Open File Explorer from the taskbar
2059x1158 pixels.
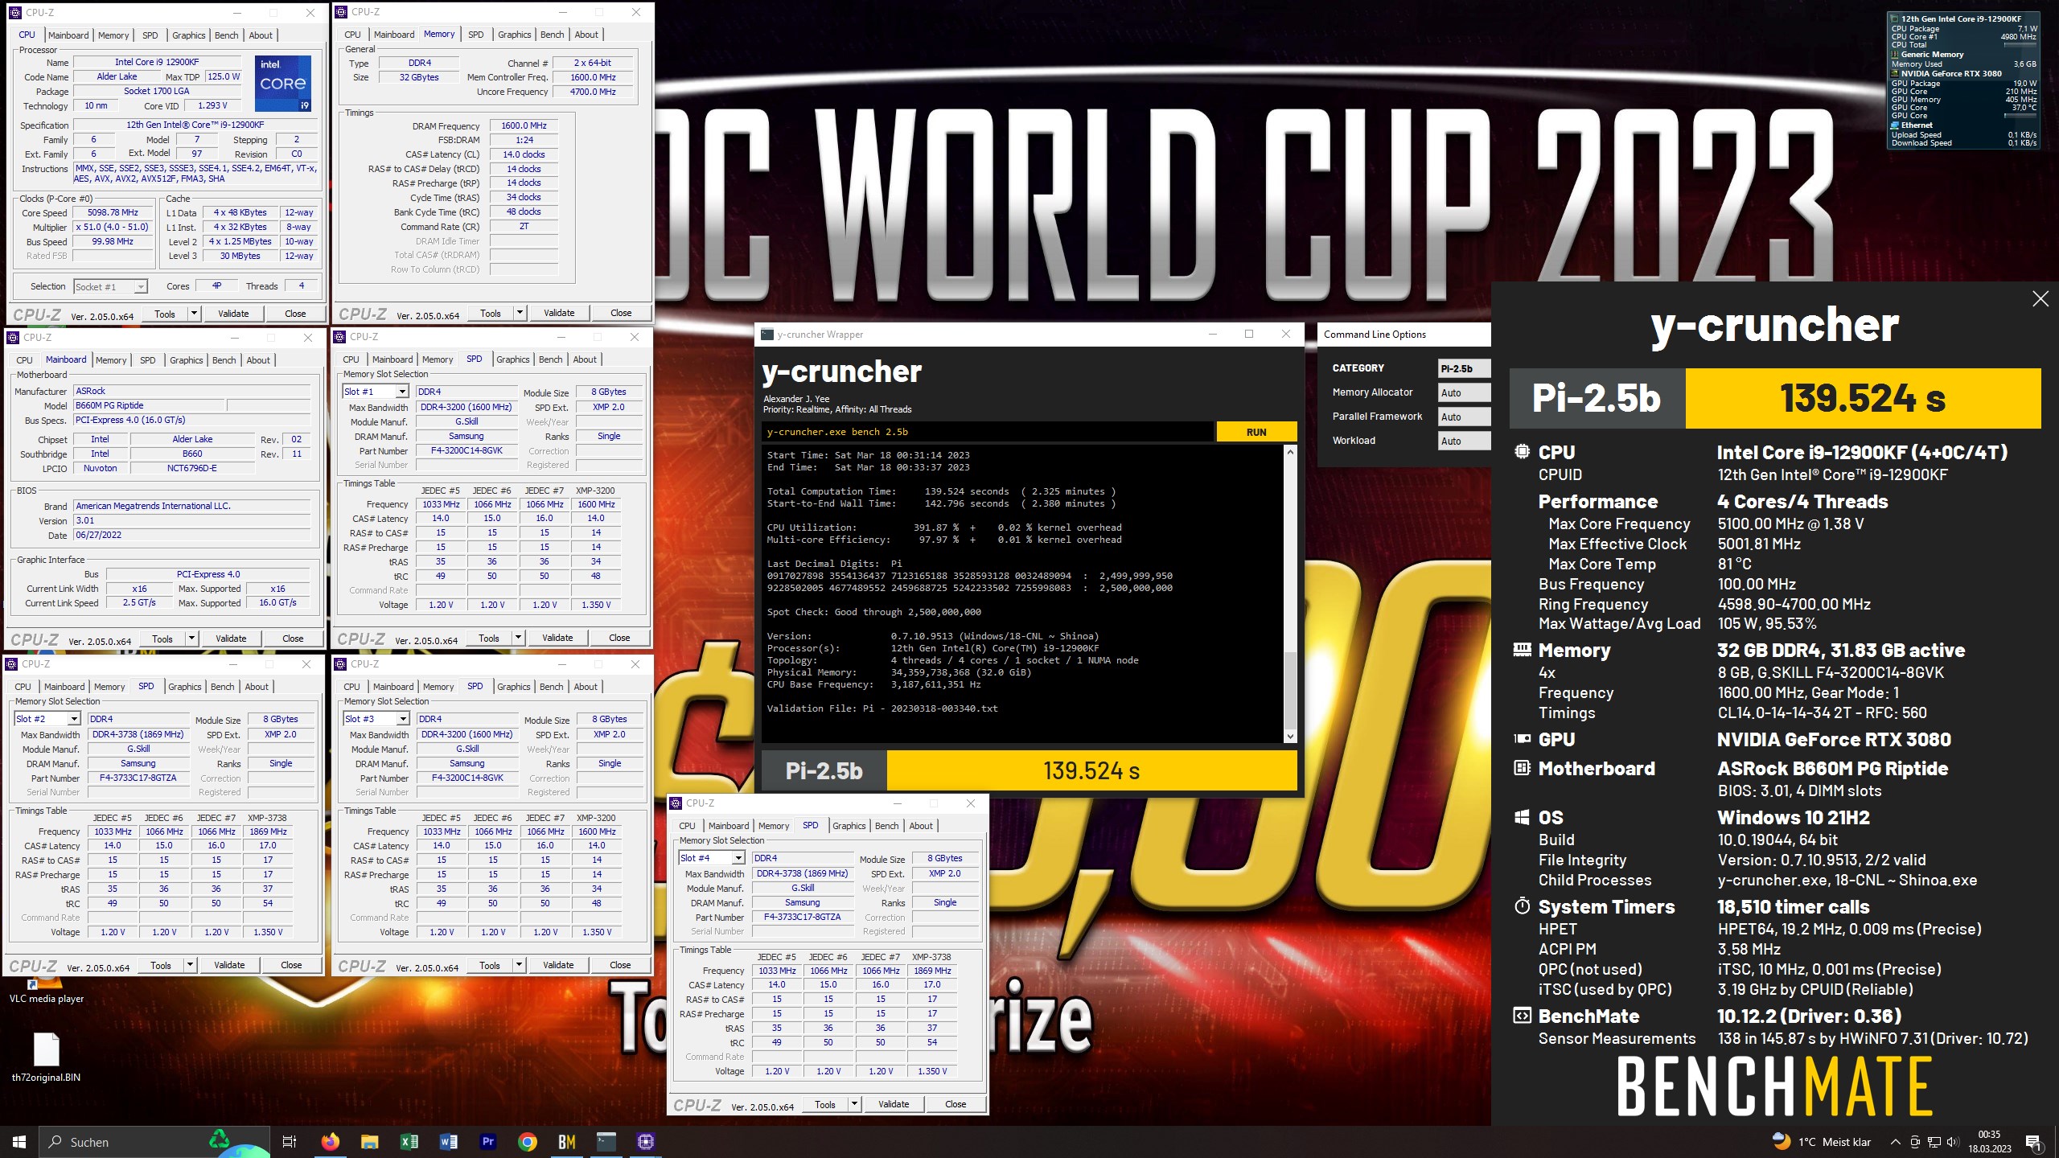point(369,1142)
